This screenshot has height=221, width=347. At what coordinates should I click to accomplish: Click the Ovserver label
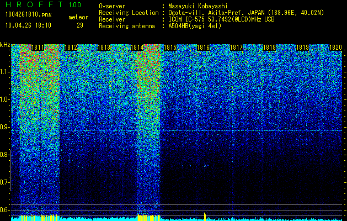tap(112, 6)
